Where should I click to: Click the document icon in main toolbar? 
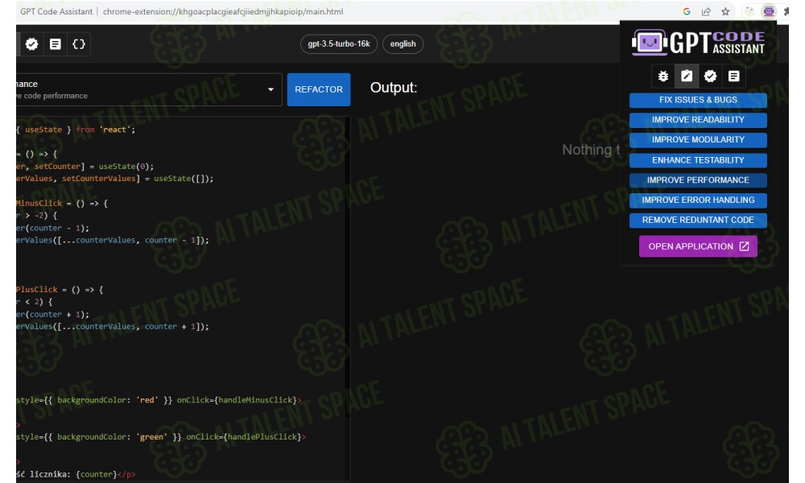[56, 44]
